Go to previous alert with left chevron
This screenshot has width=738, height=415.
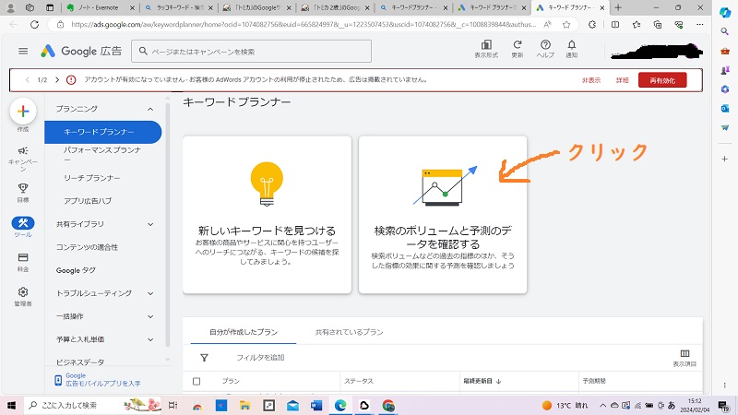[28, 80]
